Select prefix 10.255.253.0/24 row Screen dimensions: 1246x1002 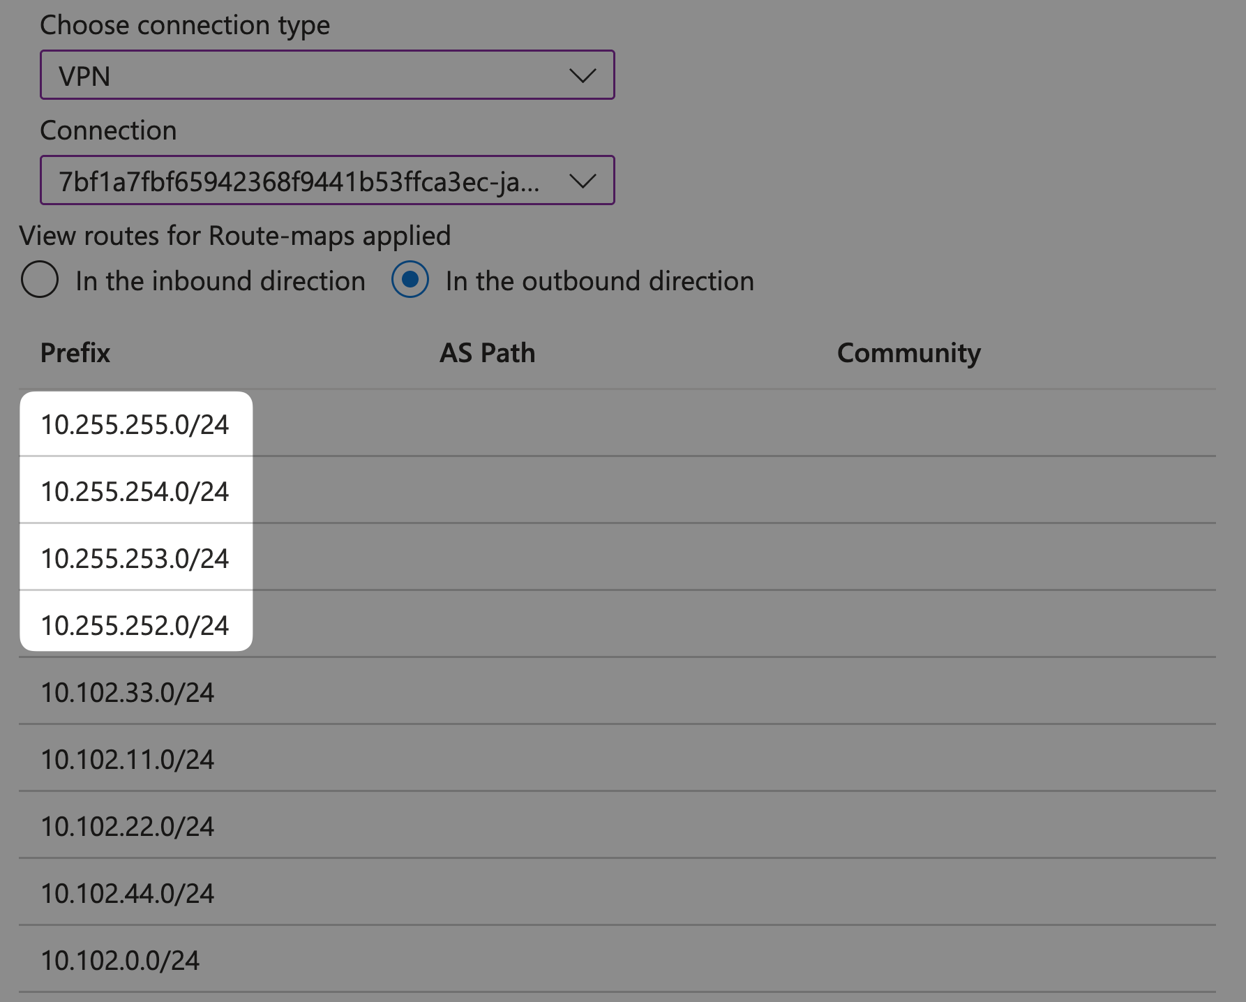pyautogui.click(x=617, y=558)
